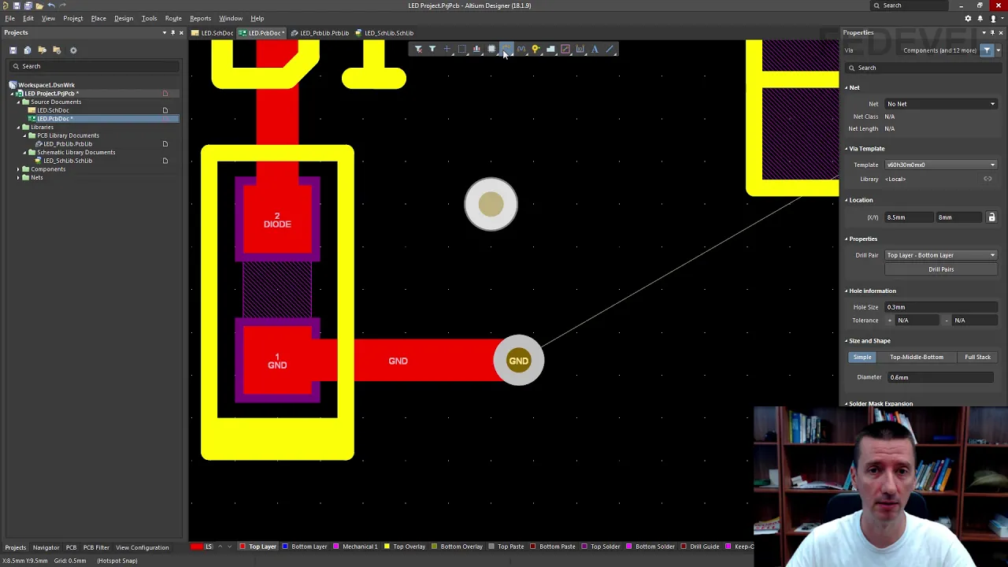Click the Top Overlay yellow color swatch

(x=387, y=547)
